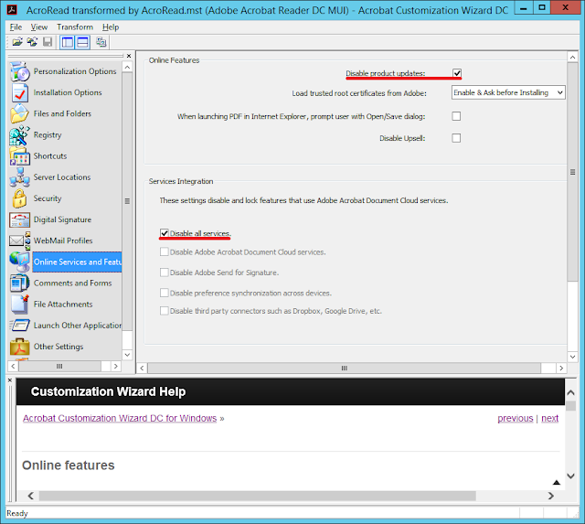The height and width of the screenshot is (524, 585).
Task: Select the Digital Signature icon
Action: tap(20, 219)
